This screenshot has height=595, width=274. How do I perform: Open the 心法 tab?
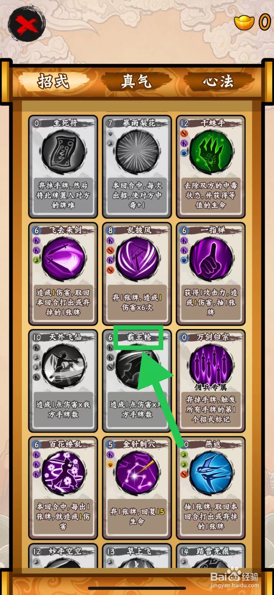pos(218,81)
